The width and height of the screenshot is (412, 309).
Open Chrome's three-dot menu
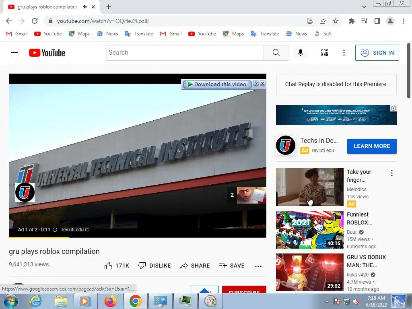403,21
